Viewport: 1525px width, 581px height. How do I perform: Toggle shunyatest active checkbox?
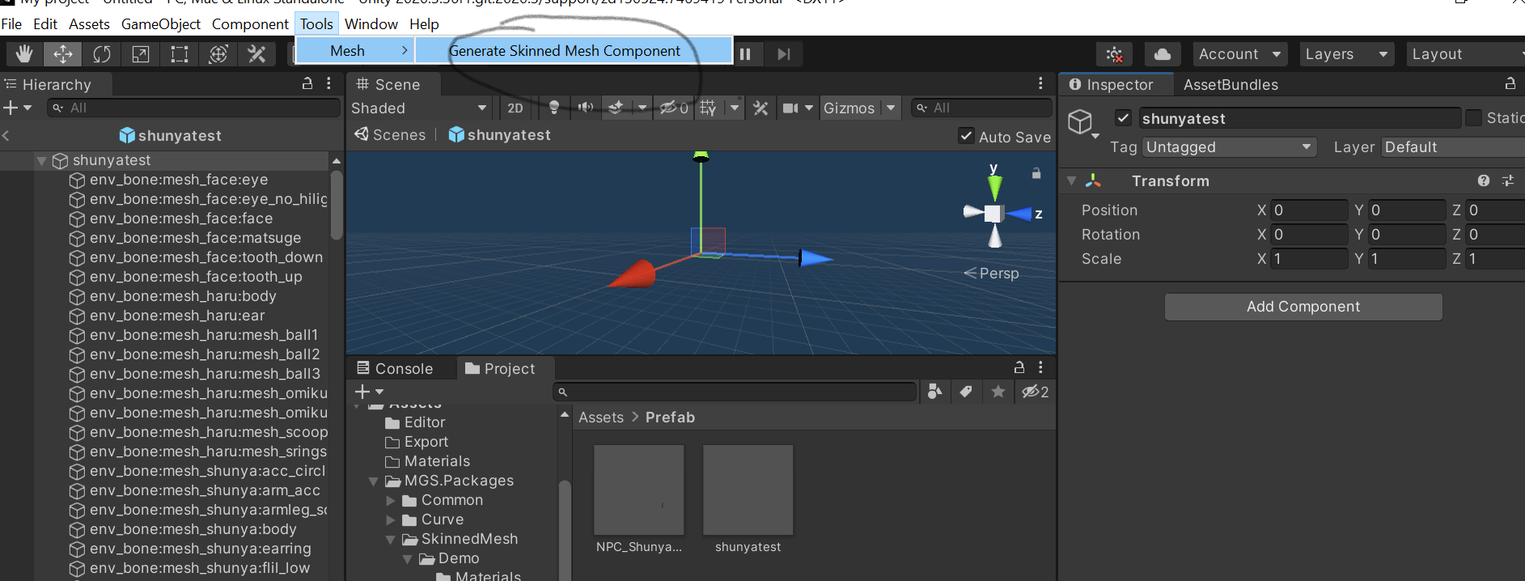click(1123, 118)
